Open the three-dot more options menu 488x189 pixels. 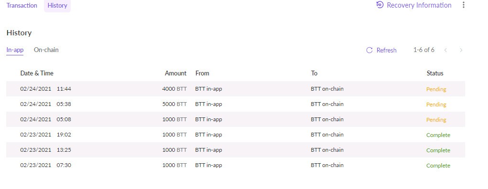click(x=464, y=5)
